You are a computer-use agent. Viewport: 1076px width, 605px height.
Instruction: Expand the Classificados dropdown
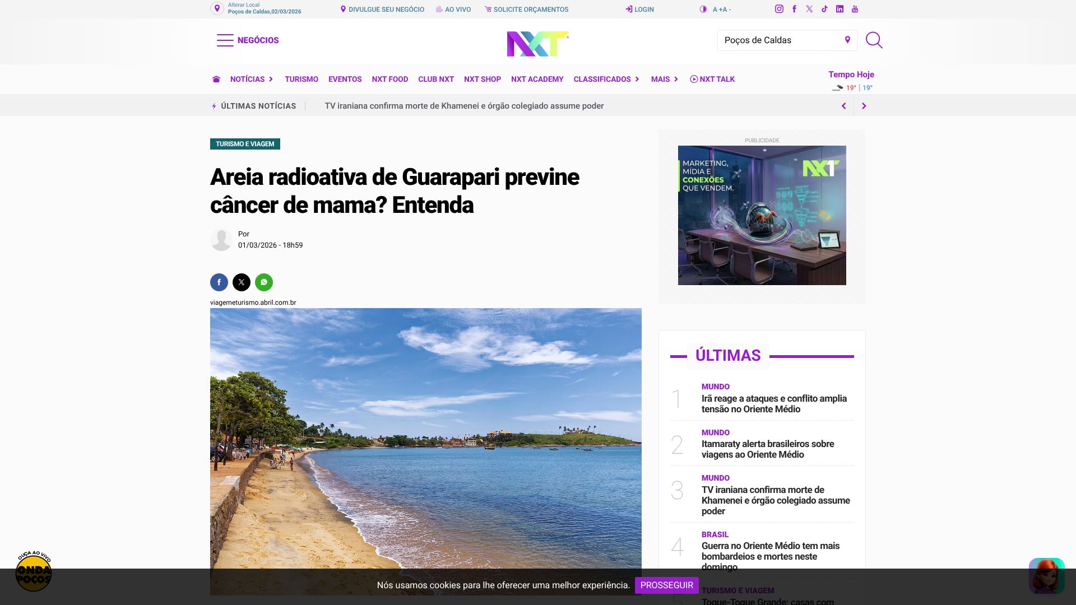click(606, 80)
